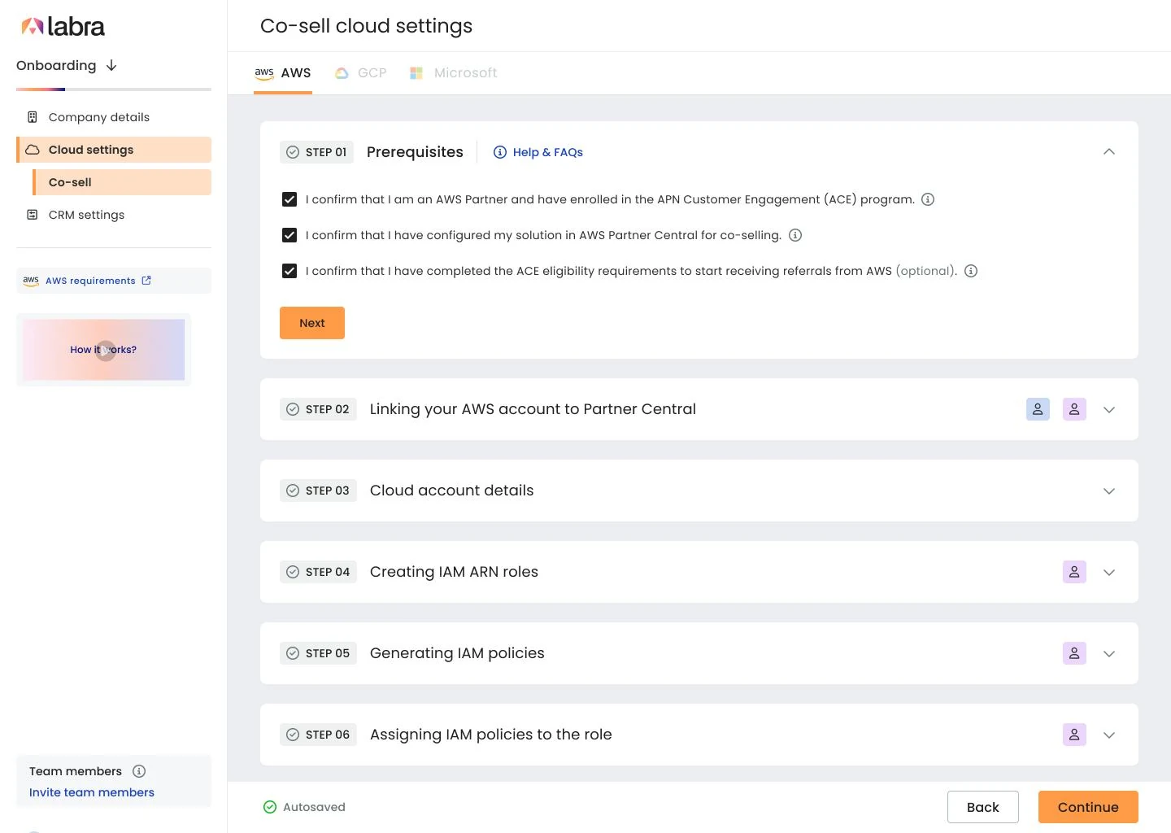
Task: Click the blue user icon on Step 02
Action: pos(1038,409)
